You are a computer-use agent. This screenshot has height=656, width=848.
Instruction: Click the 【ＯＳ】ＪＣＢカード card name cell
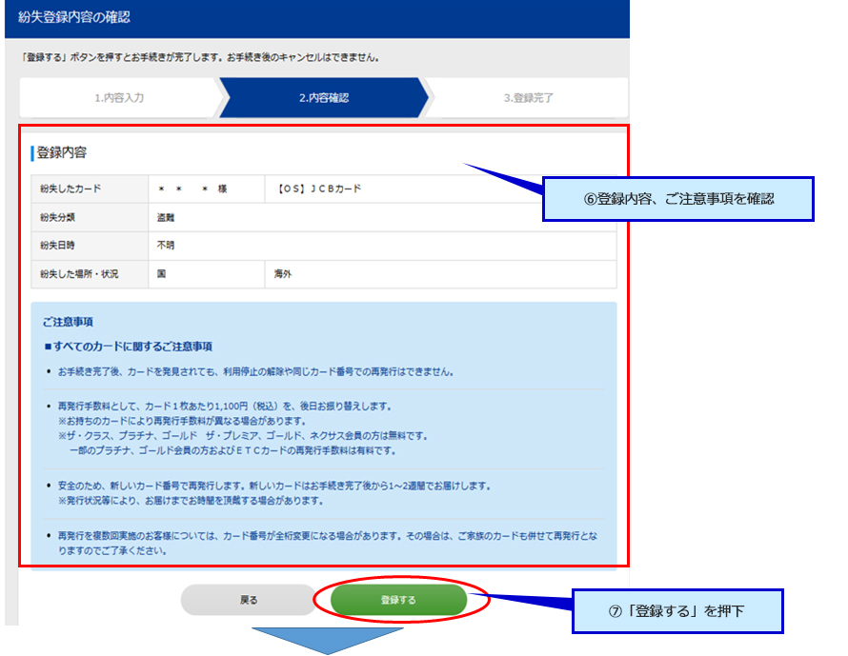coord(319,189)
